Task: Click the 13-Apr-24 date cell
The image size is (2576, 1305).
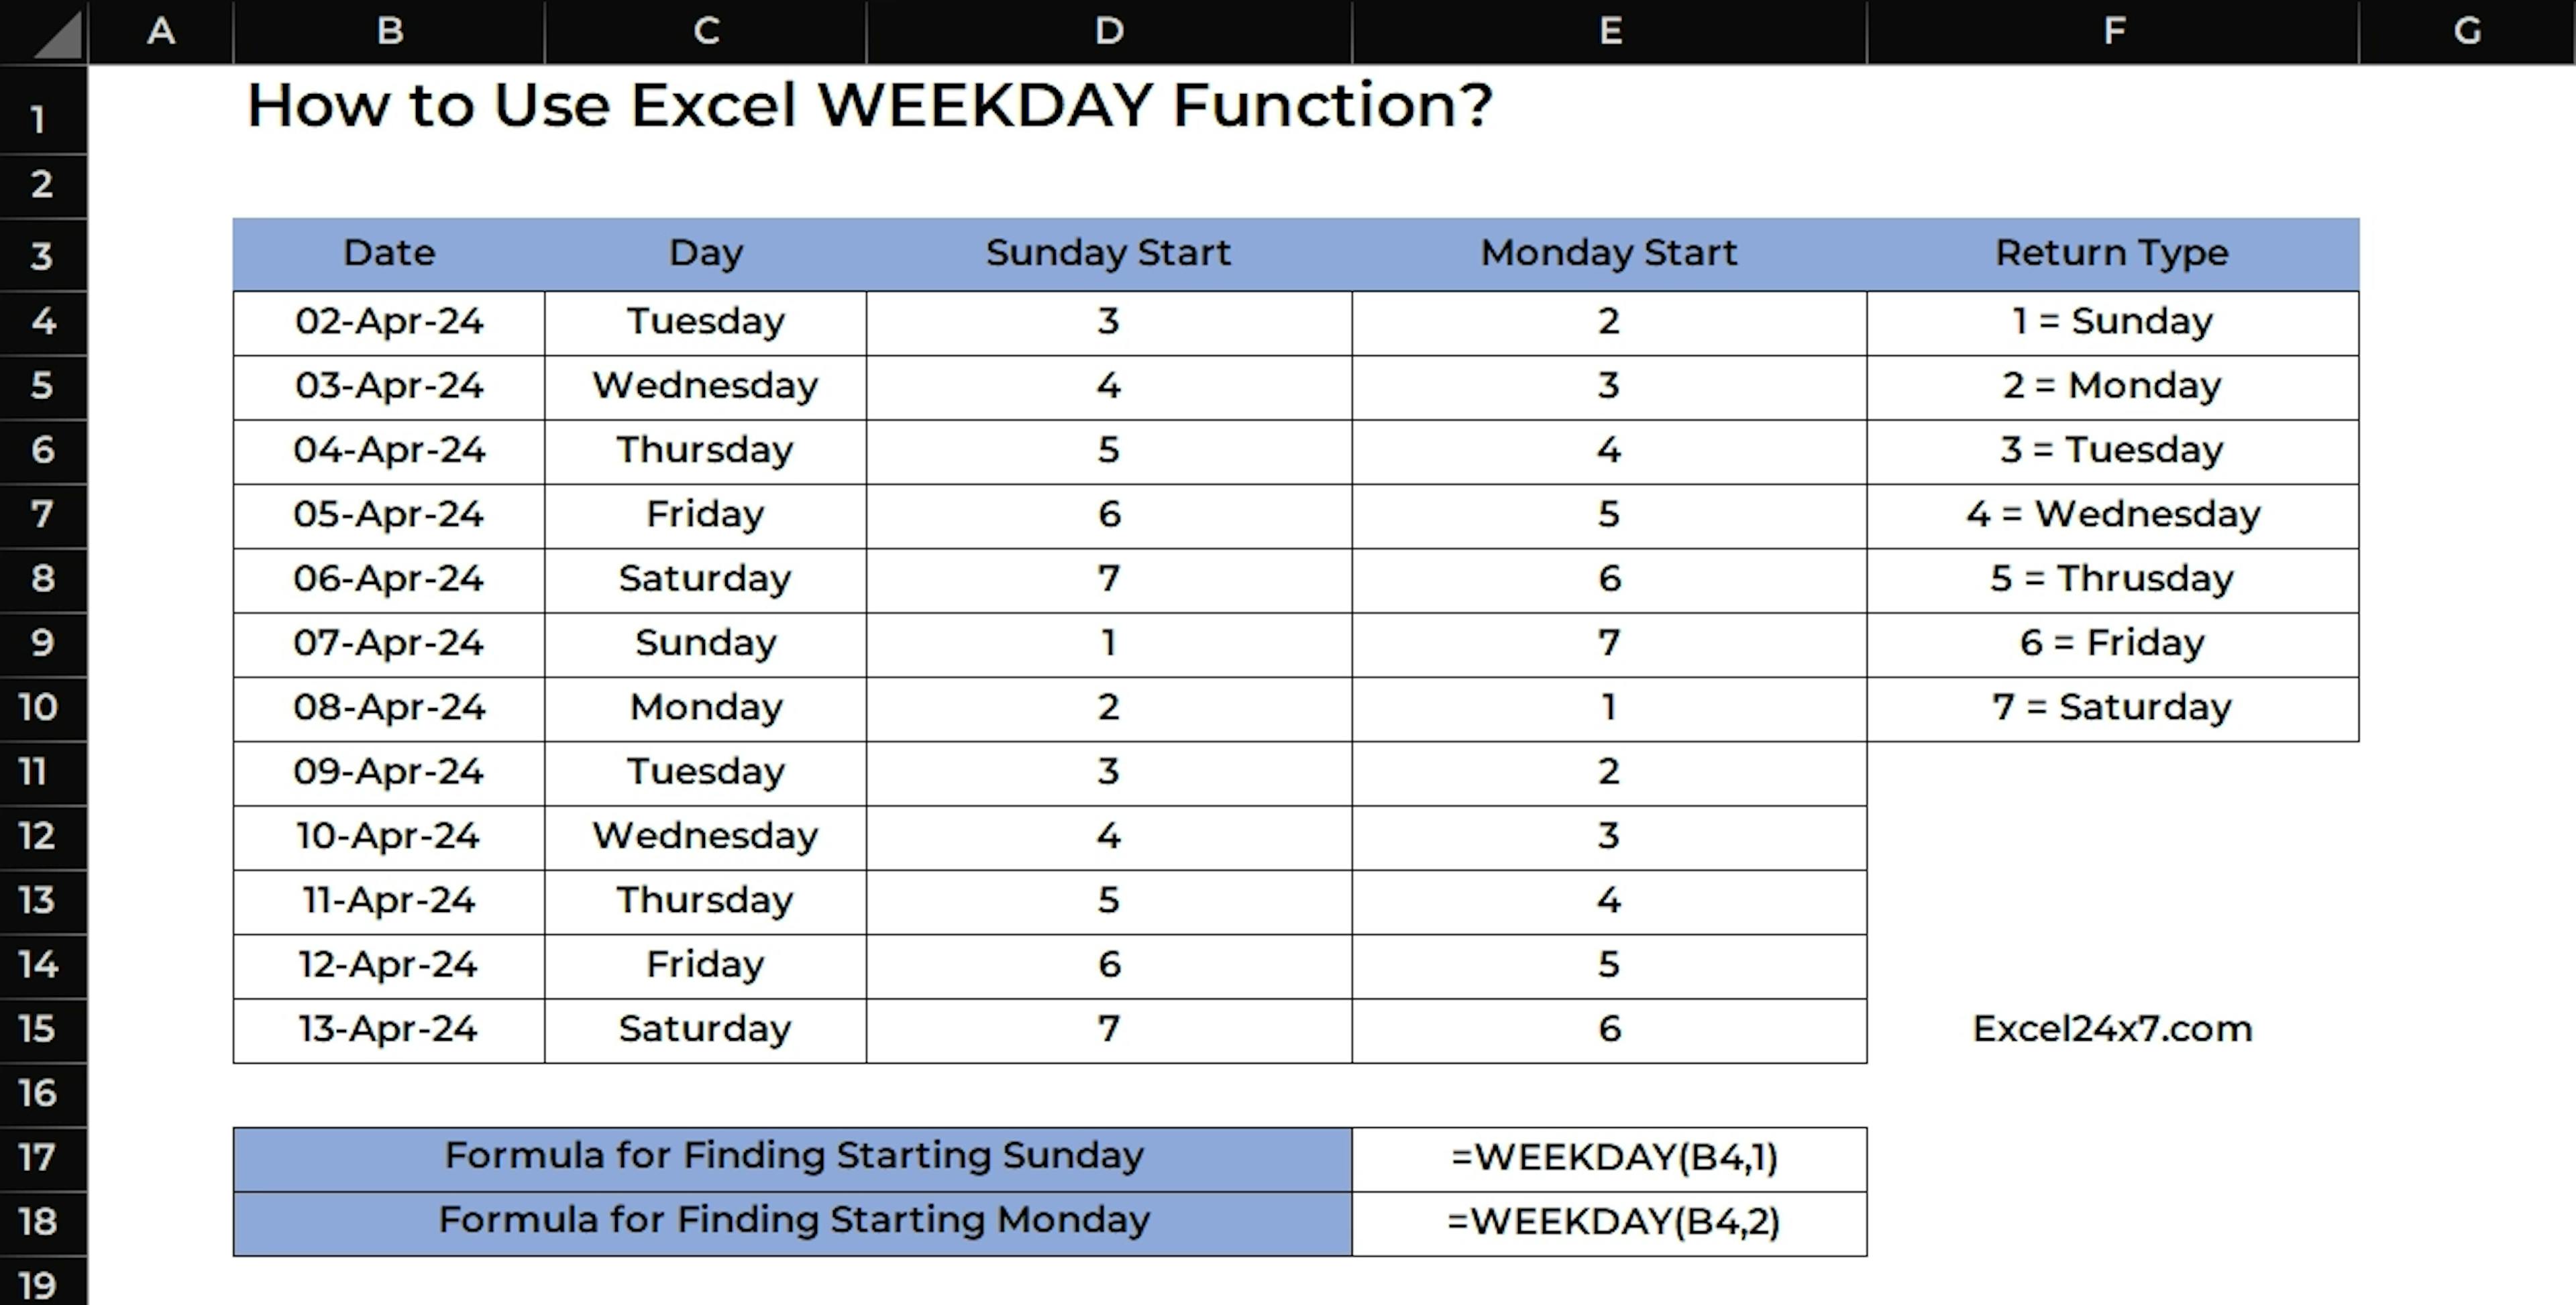Action: click(x=389, y=1029)
